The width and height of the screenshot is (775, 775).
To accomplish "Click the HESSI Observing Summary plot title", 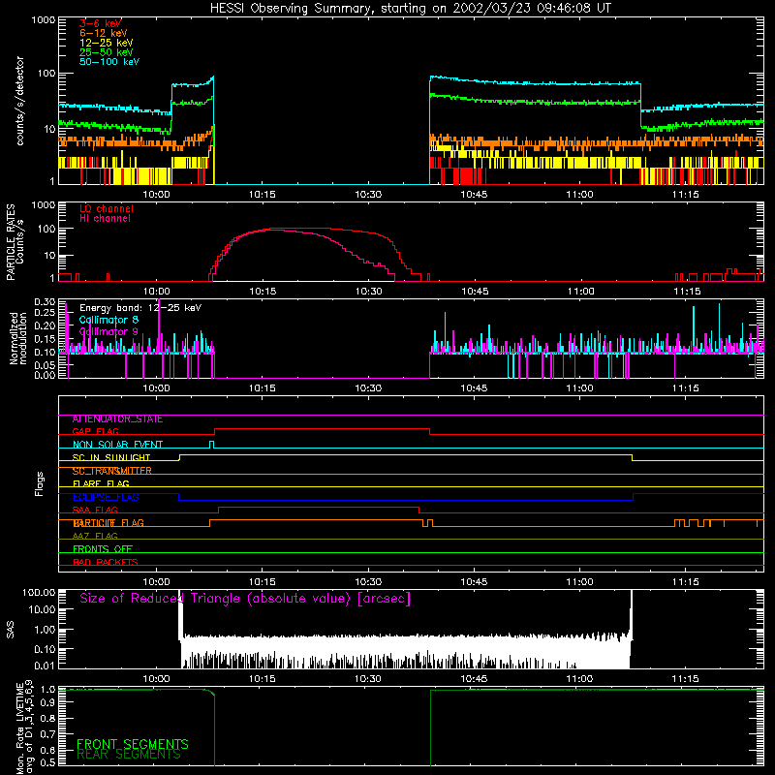I will [x=411, y=9].
